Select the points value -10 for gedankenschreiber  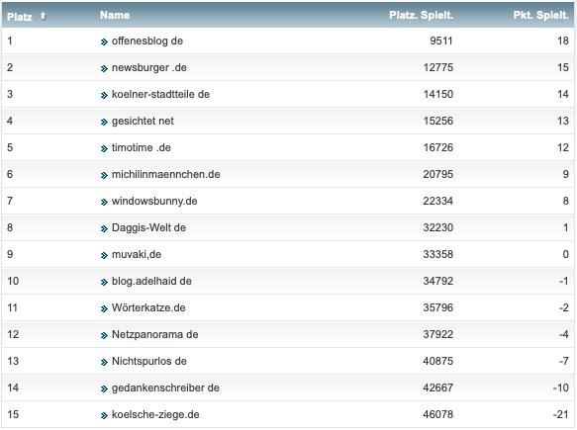(x=561, y=387)
